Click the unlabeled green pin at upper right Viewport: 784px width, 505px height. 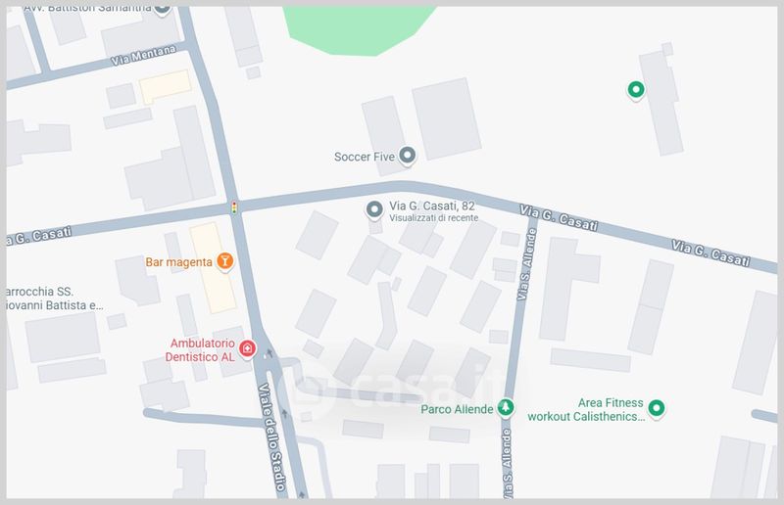coord(635,90)
